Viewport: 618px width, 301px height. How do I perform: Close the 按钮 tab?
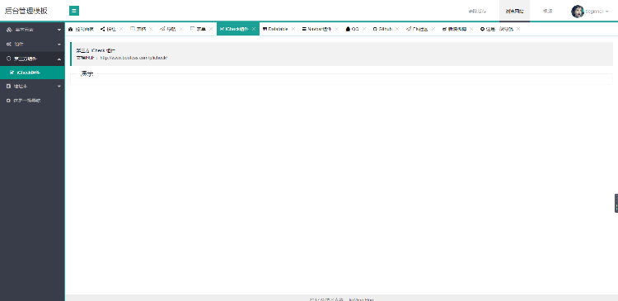click(121, 29)
